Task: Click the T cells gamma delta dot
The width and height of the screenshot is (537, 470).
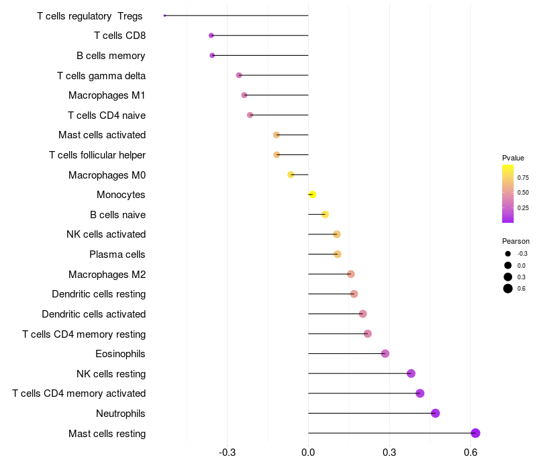Action: pos(239,75)
